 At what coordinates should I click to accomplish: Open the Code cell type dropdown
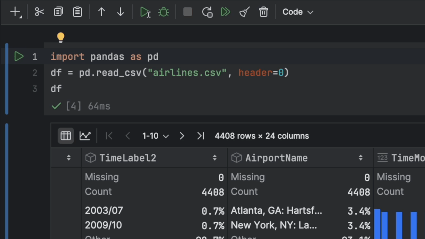[x=298, y=12]
